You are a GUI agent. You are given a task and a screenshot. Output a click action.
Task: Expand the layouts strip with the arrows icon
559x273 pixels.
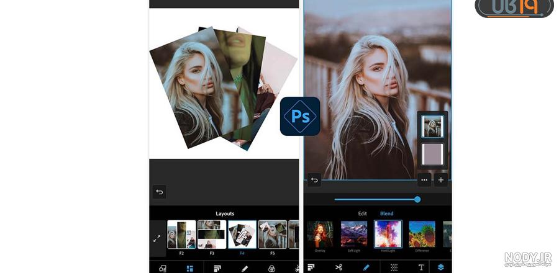tap(157, 238)
